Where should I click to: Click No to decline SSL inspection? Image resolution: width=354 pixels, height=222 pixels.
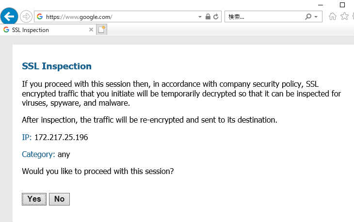pos(59,199)
